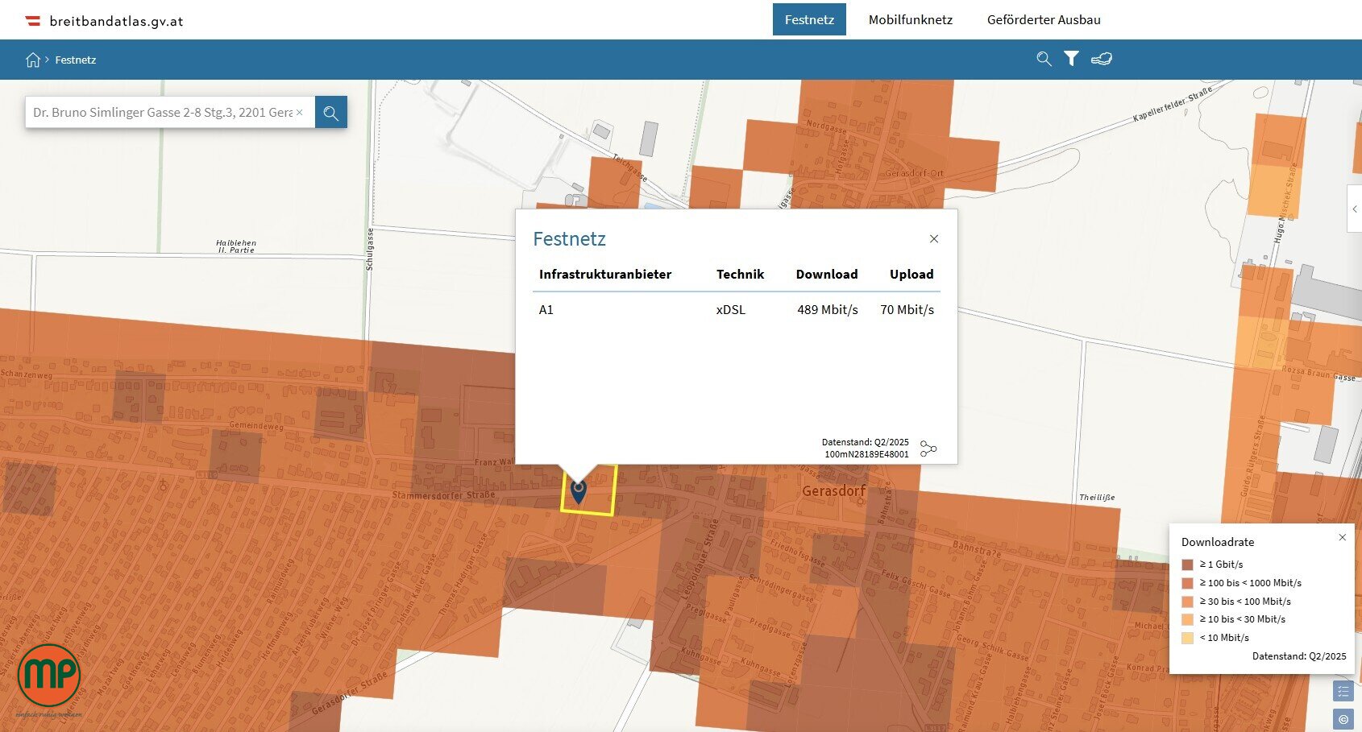Clear the address search field

click(x=300, y=113)
